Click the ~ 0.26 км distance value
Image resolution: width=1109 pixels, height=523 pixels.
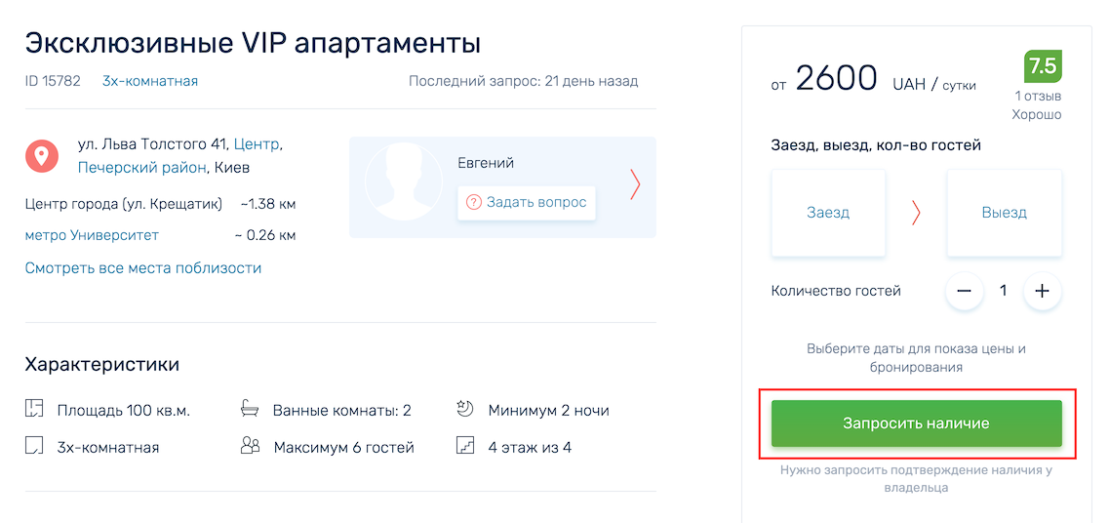coord(265,235)
